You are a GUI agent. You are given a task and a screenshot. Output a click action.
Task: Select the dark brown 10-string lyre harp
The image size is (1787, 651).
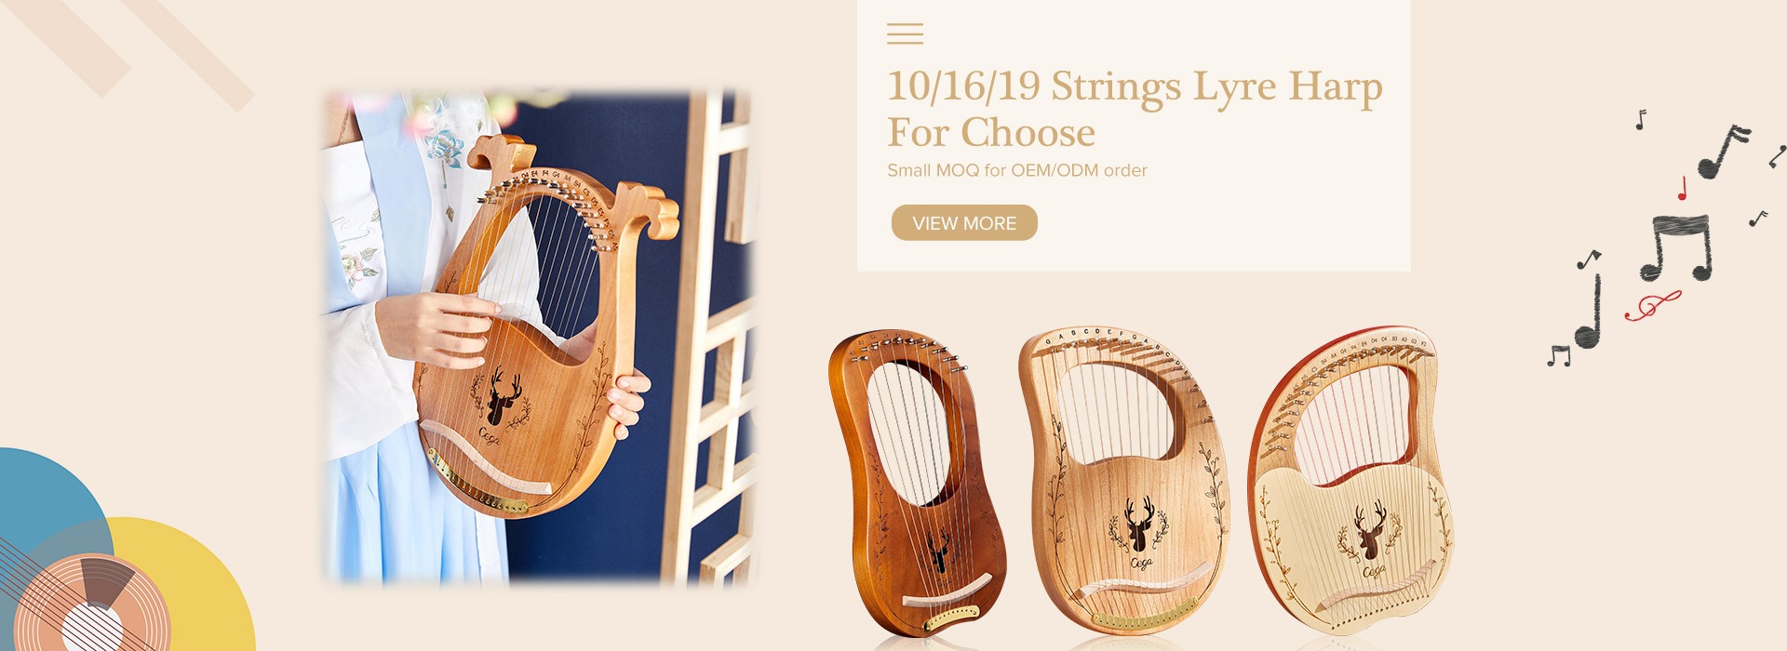(x=915, y=482)
